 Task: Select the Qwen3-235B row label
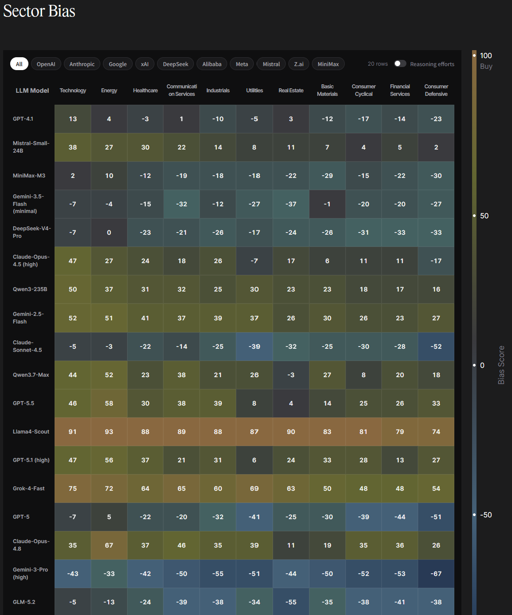click(30, 289)
